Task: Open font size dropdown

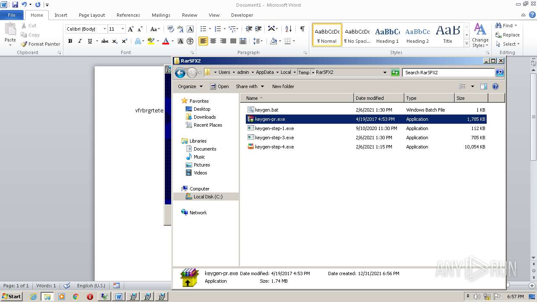Action: 123,29
